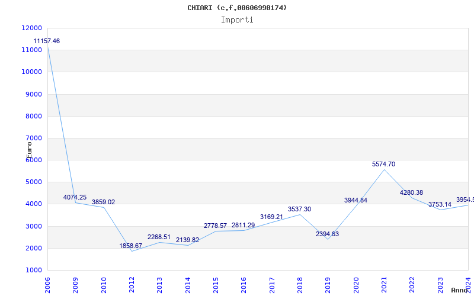This screenshot has height=296, width=474.
Task: Click the Euro axis title
Action: [x=29, y=150]
